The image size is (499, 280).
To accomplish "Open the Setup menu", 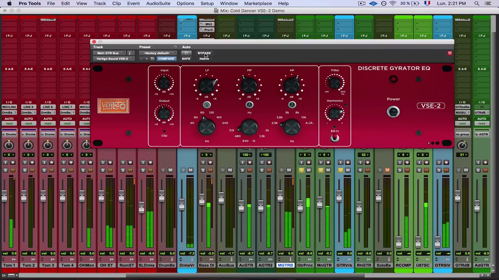I will coord(207,3).
